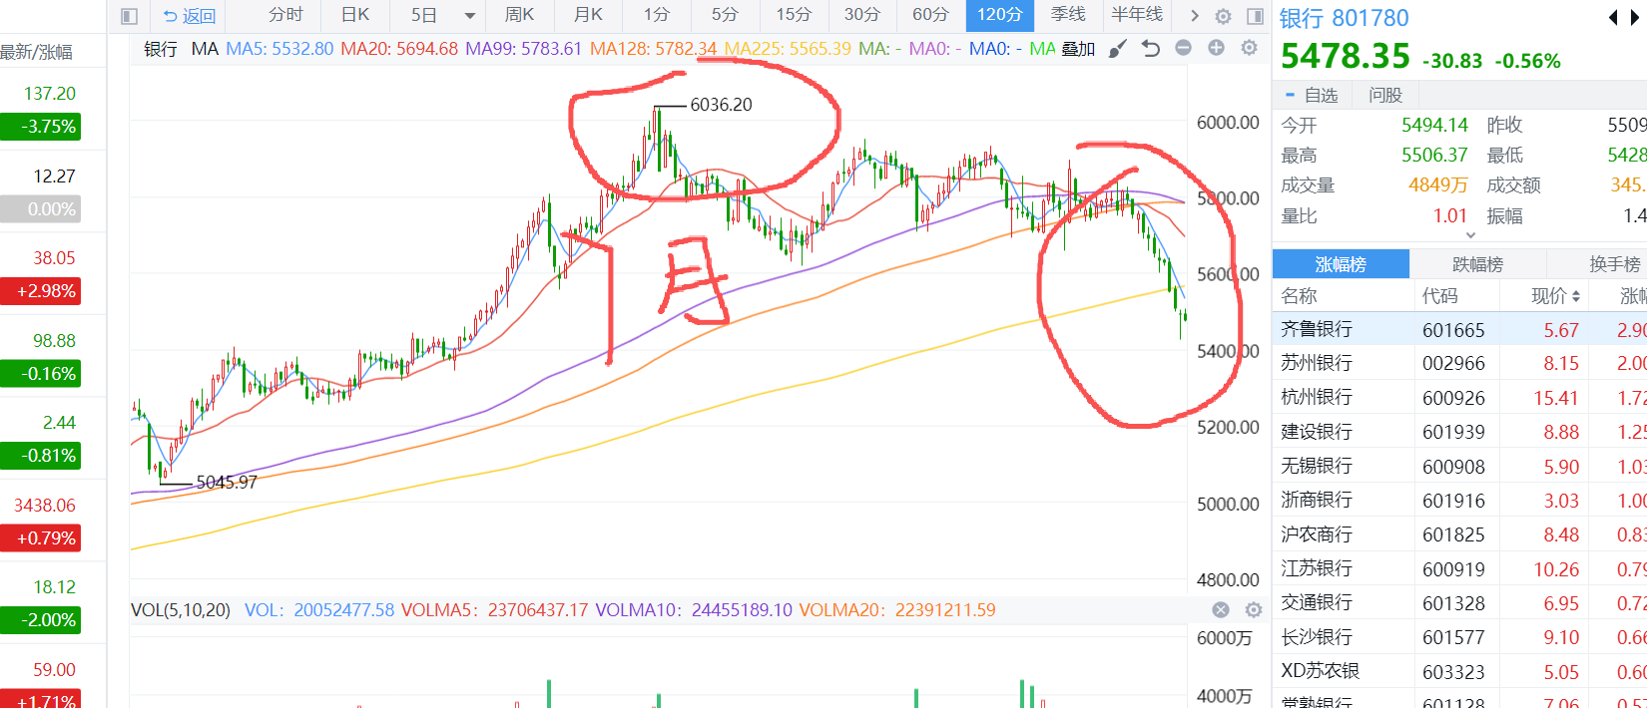Close the VOL indicator panel
Viewport: 1647px width, 708px height.
1221,609
